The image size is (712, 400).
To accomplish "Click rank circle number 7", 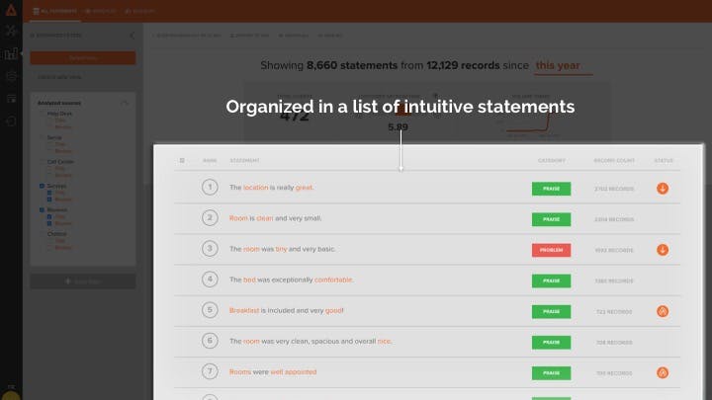I will 210,371.
